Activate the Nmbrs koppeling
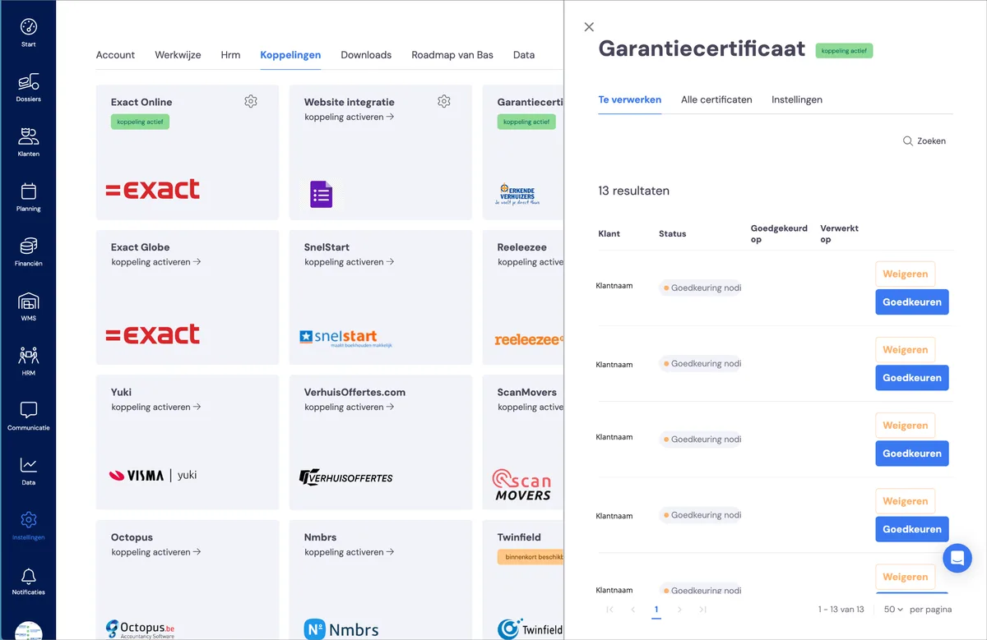 (x=350, y=552)
